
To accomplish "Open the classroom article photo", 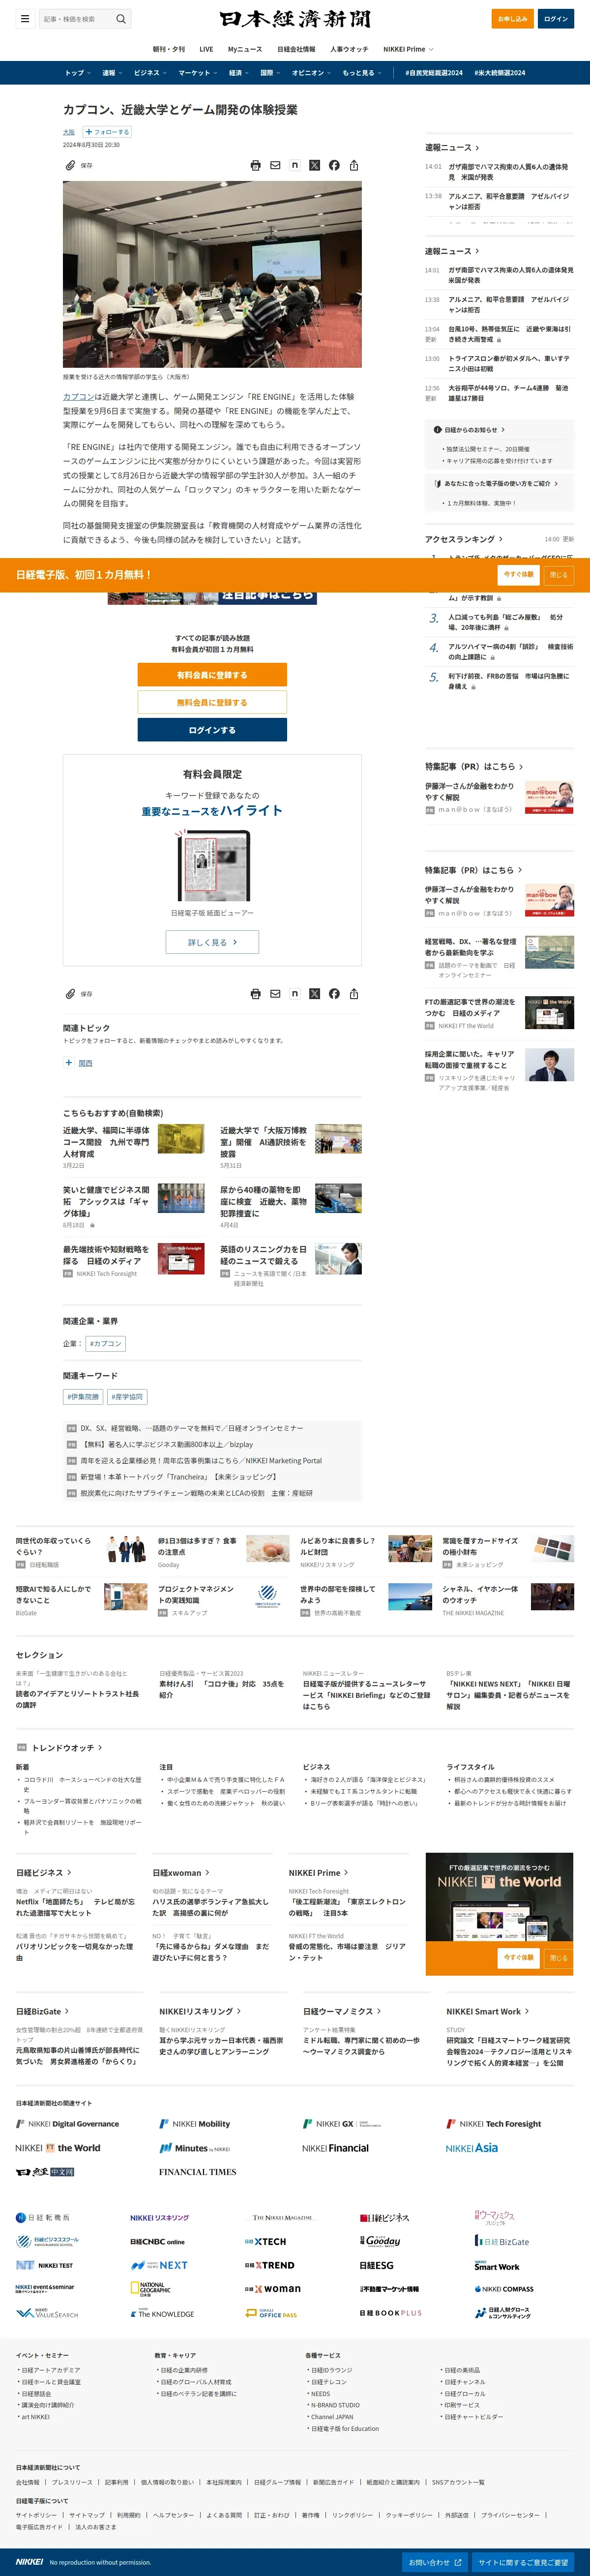I will tap(212, 274).
